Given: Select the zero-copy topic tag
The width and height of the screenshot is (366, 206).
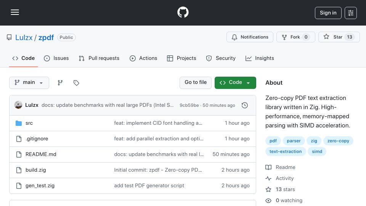Looking at the screenshot, I should click(x=338, y=141).
